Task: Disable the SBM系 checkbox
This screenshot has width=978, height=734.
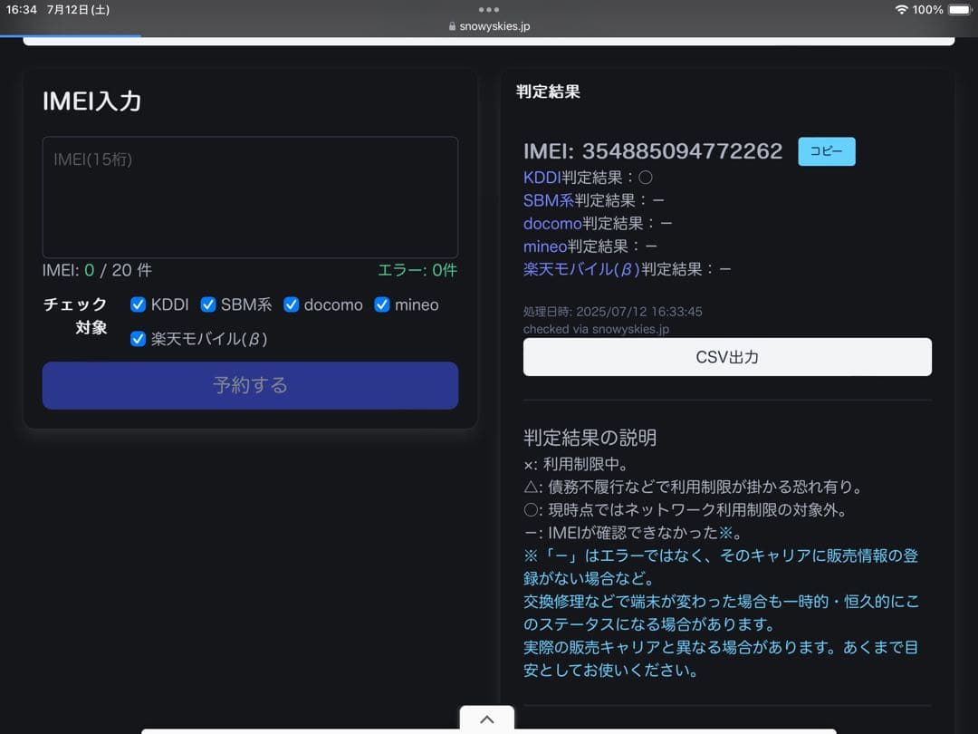Action: point(208,304)
